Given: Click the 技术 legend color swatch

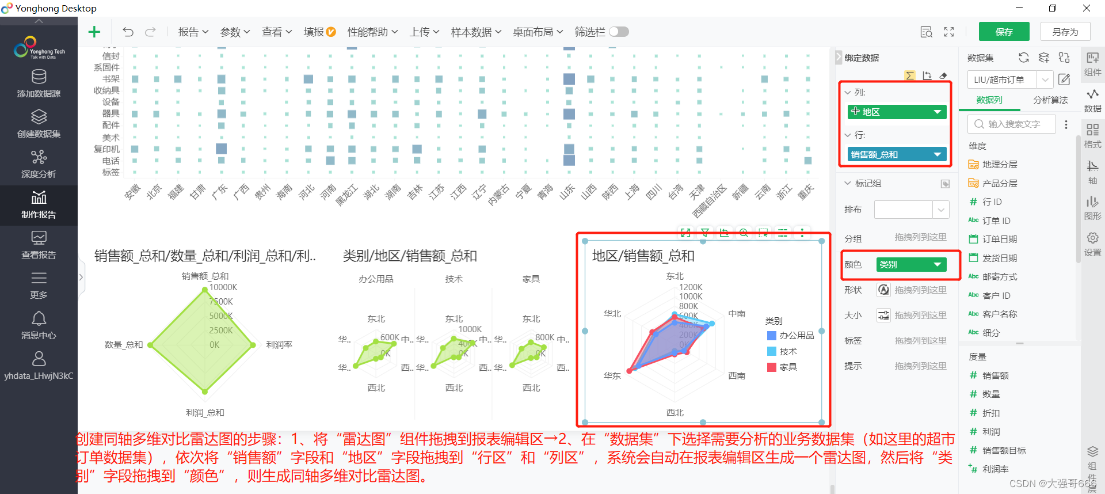Looking at the screenshot, I should click(x=772, y=351).
